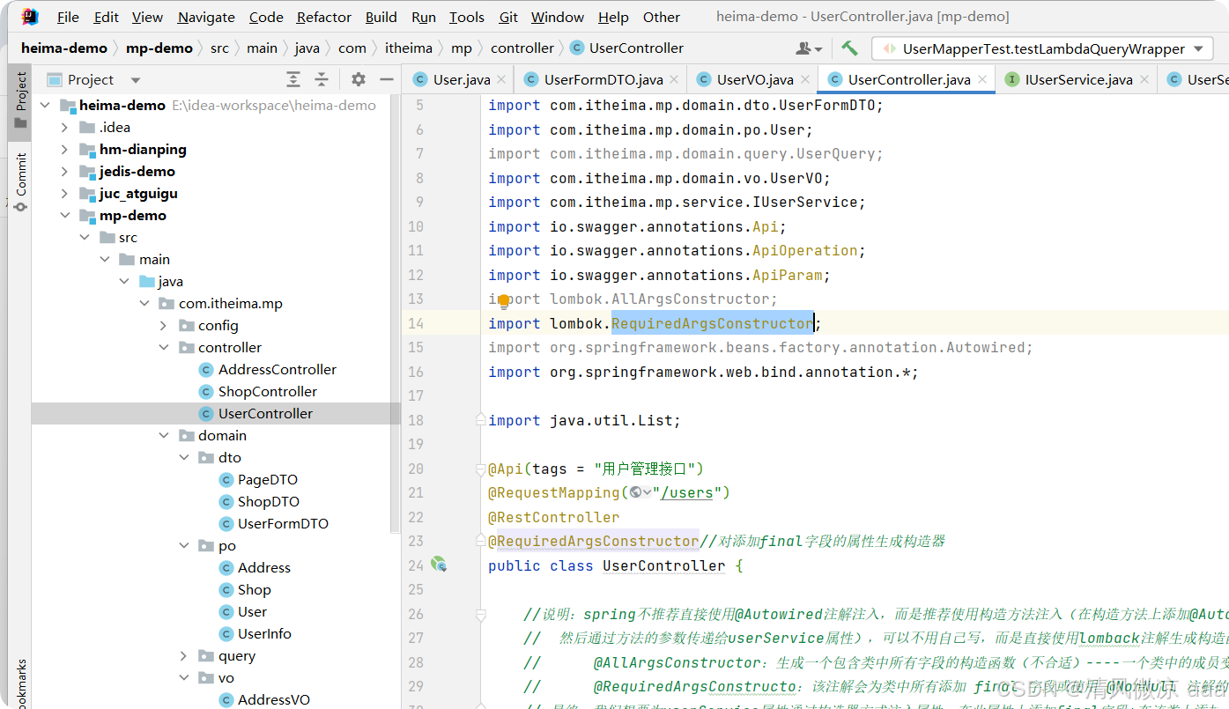Image resolution: width=1229 pixels, height=709 pixels.
Task: Expand the config package
Action: coord(164,325)
